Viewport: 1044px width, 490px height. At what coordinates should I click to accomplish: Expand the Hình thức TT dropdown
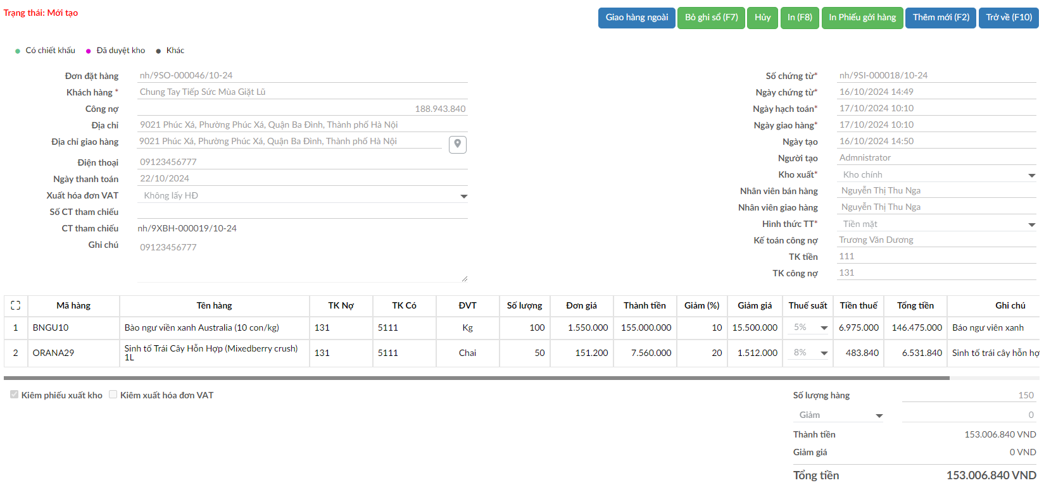tap(937, 224)
